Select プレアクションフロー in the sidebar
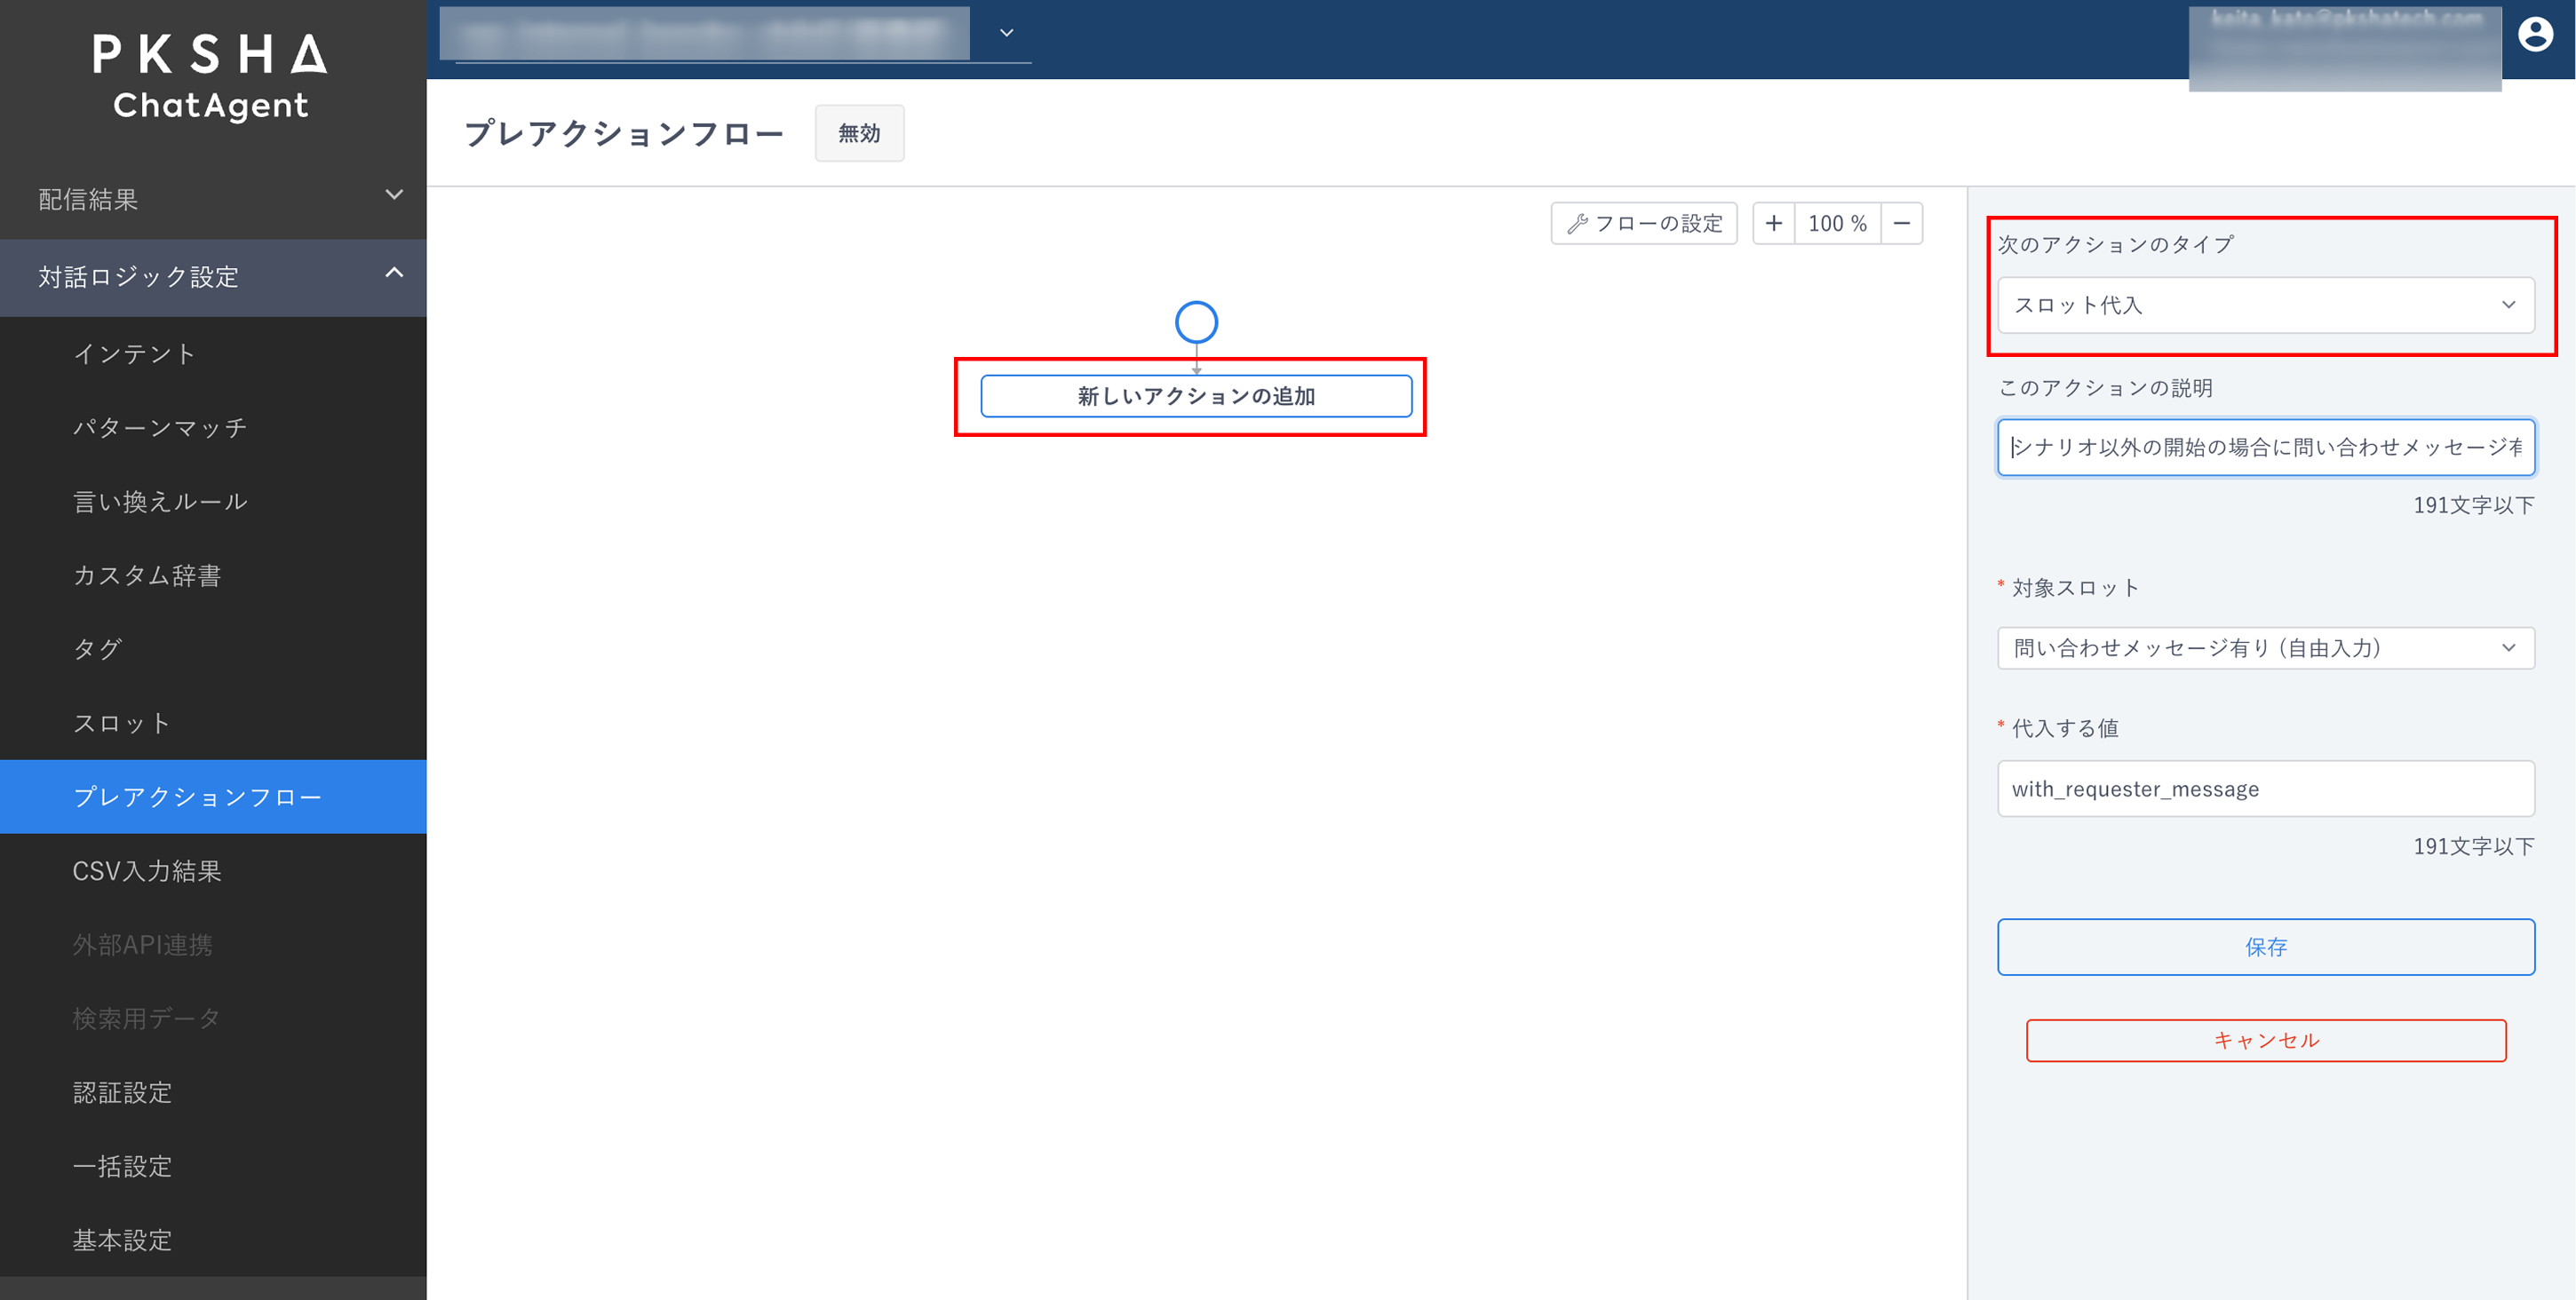Screen dimensions: 2576x1300 (x=213, y=797)
